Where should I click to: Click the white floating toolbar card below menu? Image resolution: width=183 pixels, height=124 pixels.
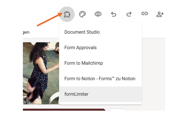click(118, 110)
